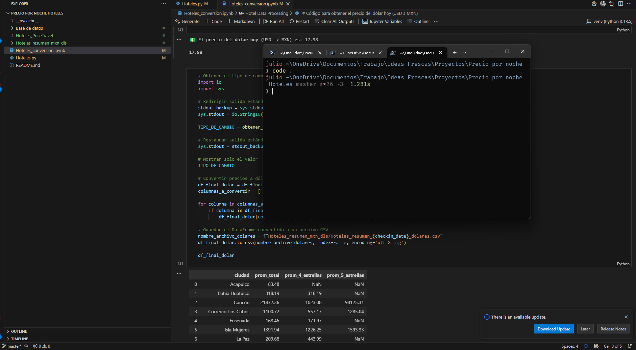Switch to the Hoteles.py editor tab
Viewport: 636px width, 350px height.
pyautogui.click(x=192, y=4)
